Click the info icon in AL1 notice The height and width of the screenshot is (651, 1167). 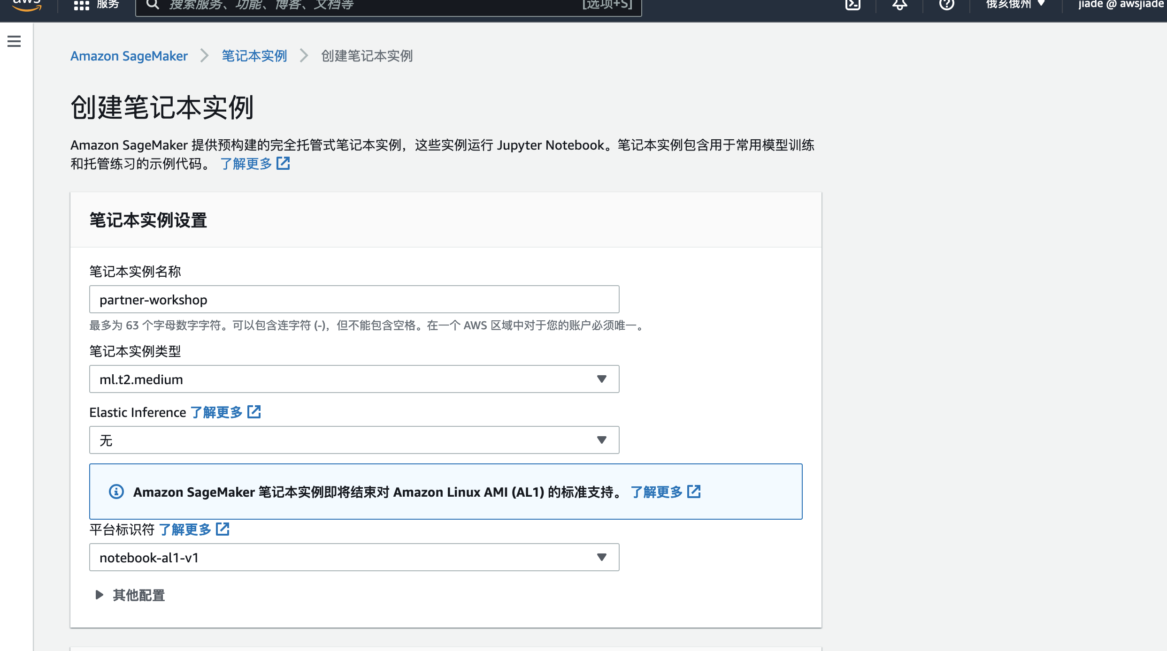pyautogui.click(x=116, y=492)
